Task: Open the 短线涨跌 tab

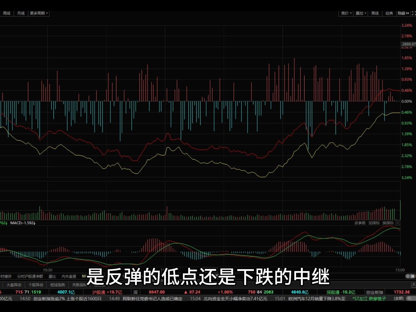Action: (57, 285)
